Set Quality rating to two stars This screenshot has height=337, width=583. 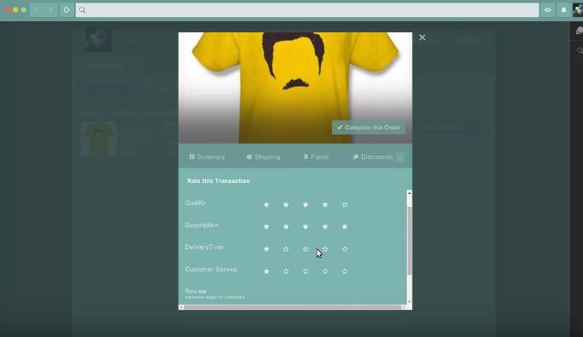pyautogui.click(x=286, y=204)
